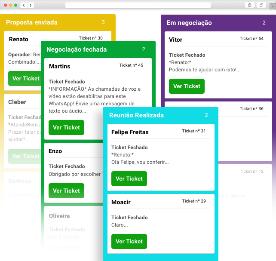Click 'Obrigado por escolher' text in Enzo card
This screenshot has width=276, height=261.
(x=75, y=174)
